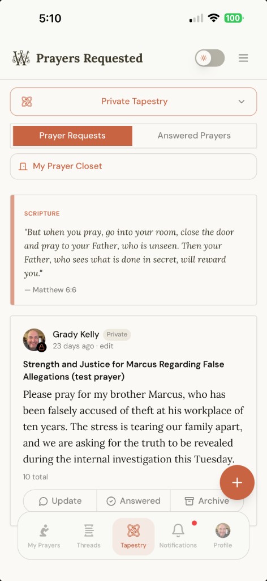Click the Update button on prayer card
This screenshot has height=581, width=267.
60,501
